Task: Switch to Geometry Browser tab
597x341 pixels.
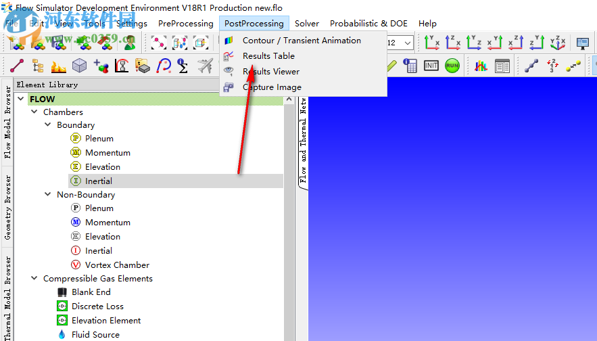Action: (x=7, y=208)
